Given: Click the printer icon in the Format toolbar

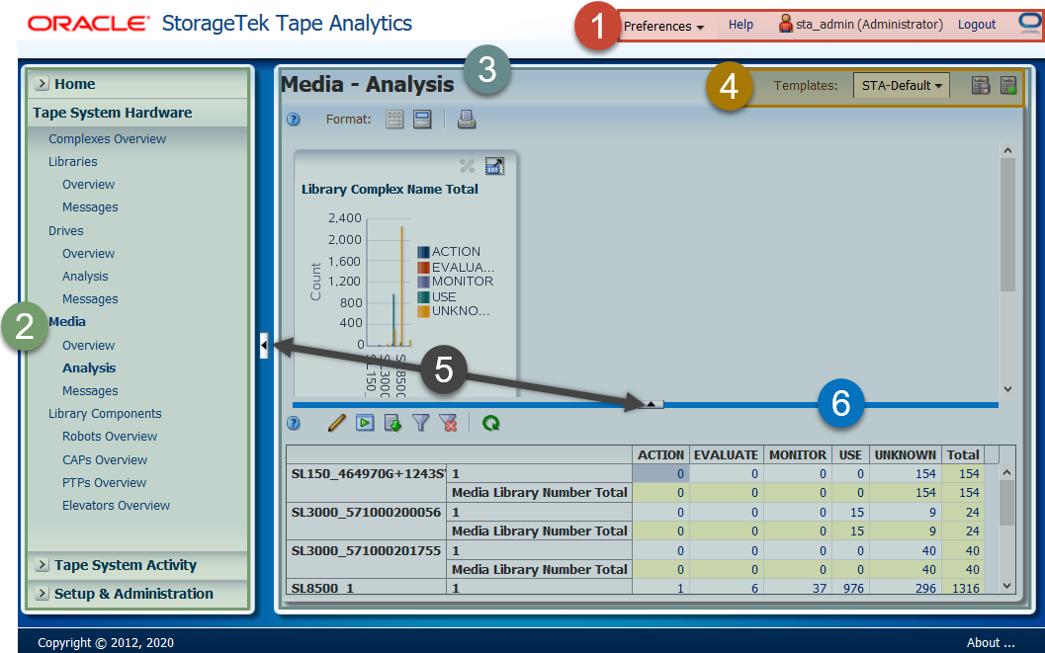Looking at the screenshot, I should (x=467, y=120).
